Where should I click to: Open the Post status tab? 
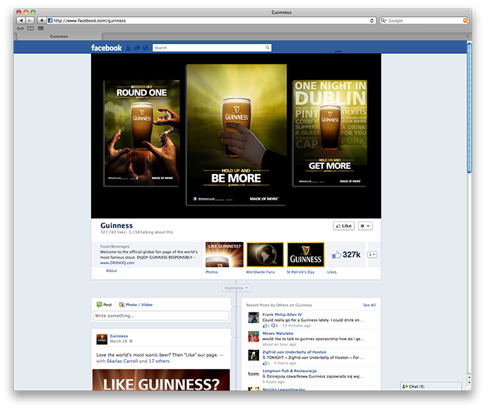click(x=104, y=305)
